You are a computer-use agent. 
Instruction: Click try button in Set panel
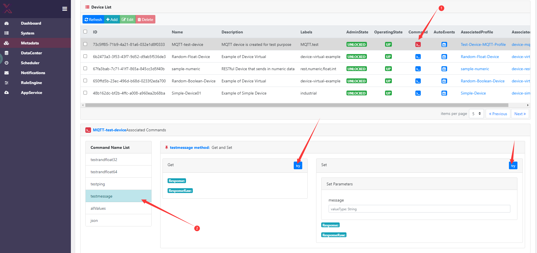coord(513,166)
